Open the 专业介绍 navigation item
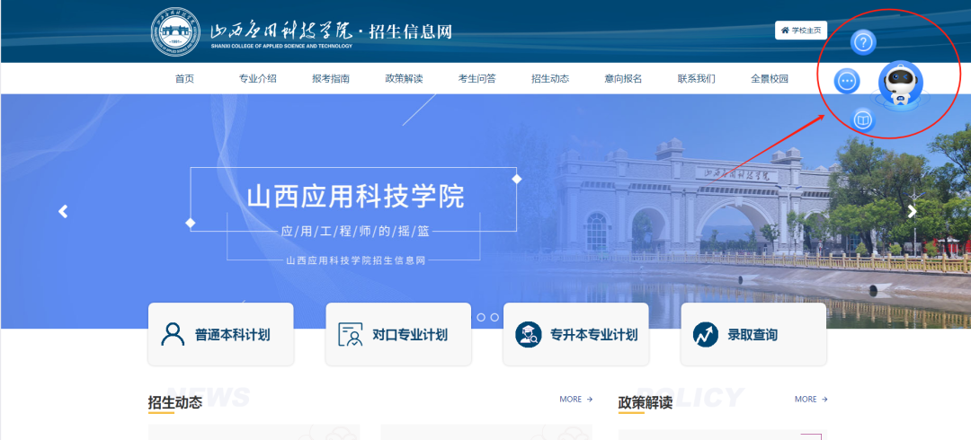Image resolution: width=971 pixels, height=440 pixels. (257, 79)
